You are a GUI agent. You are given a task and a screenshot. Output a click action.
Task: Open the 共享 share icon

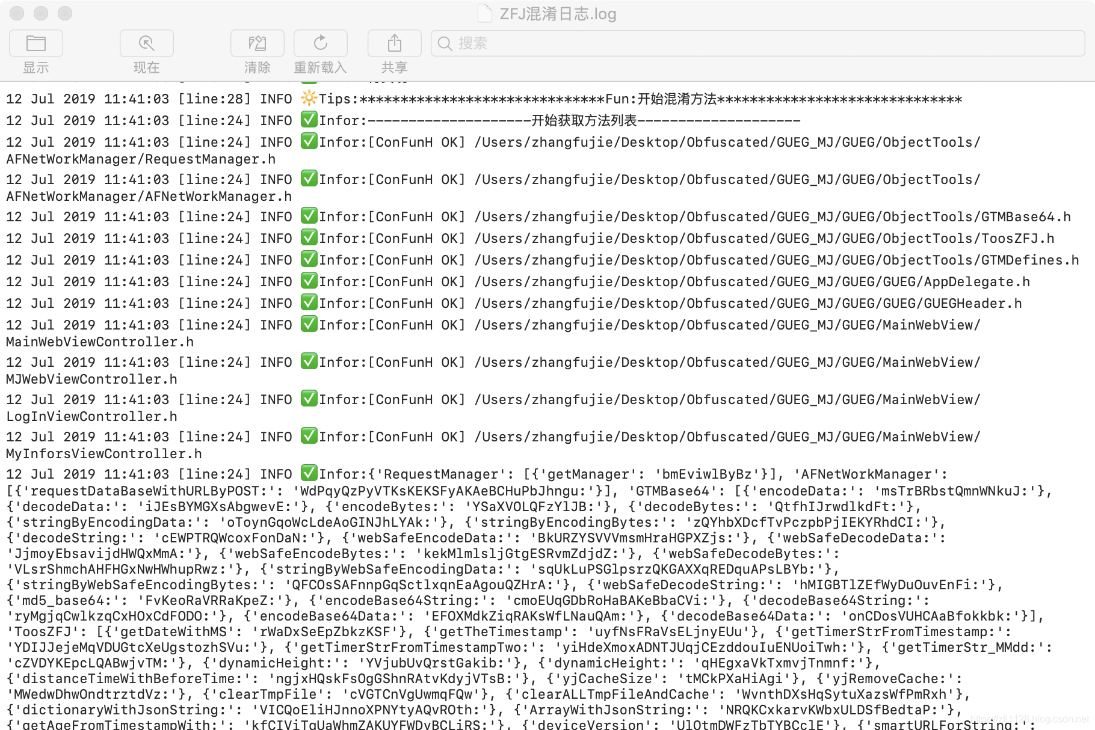[394, 43]
